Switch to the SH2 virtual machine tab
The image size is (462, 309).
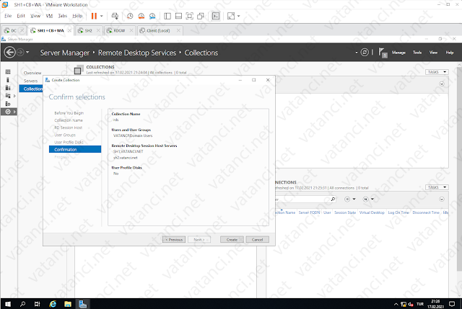pyautogui.click(x=87, y=30)
